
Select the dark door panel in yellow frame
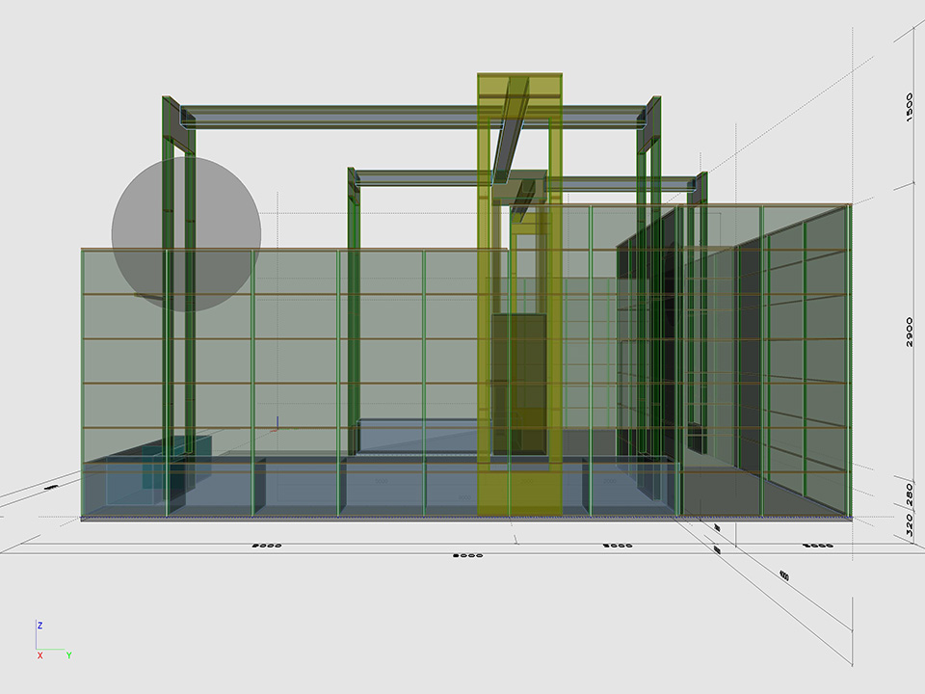518,381
